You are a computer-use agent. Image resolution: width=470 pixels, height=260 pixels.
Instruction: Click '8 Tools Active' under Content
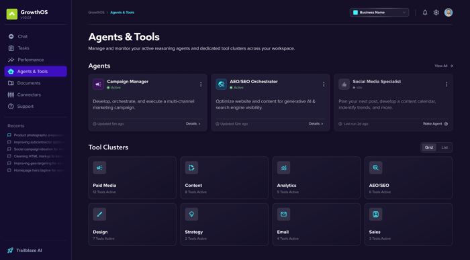click(x=196, y=192)
